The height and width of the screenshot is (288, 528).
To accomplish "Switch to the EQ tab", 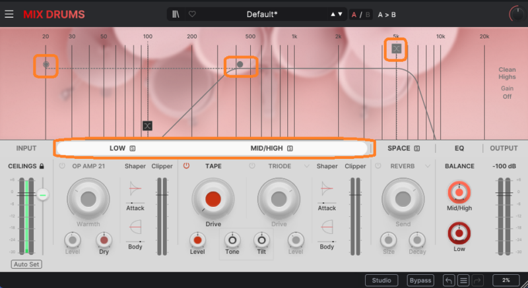I will point(459,148).
